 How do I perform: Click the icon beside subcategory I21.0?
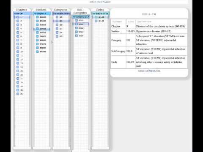coord(77,20)
